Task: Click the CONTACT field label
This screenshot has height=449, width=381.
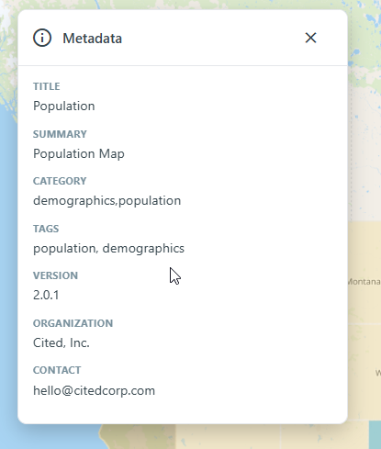Action: click(x=57, y=370)
